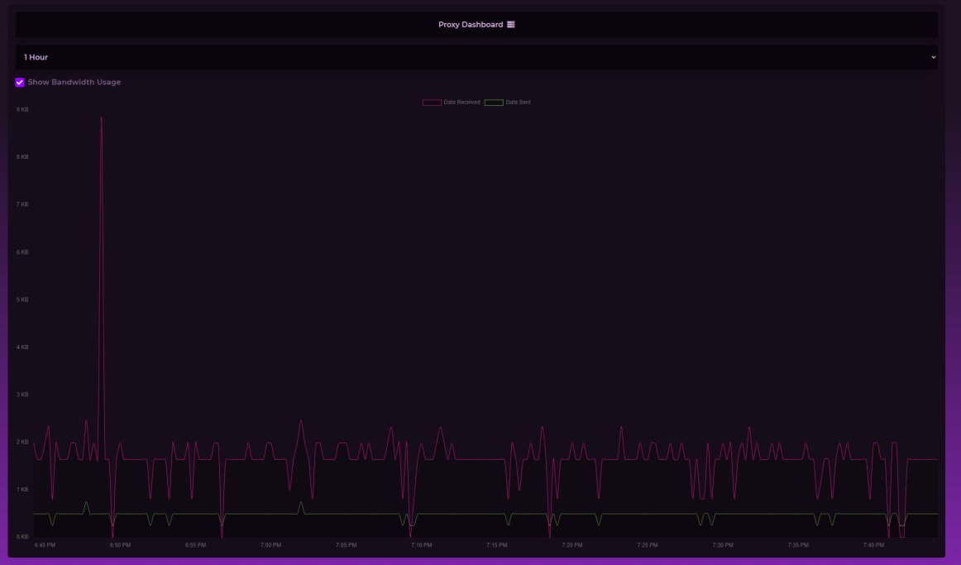Click the 7:30 PM time label
The width and height of the screenshot is (961, 565).
click(723, 545)
